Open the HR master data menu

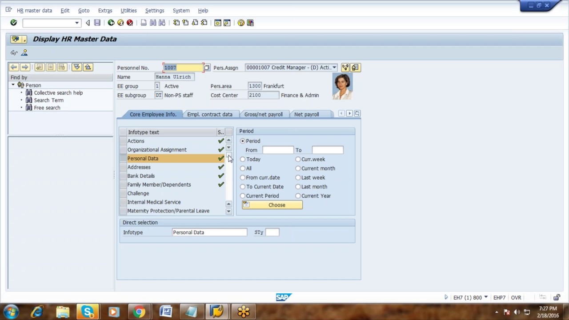coord(34,10)
